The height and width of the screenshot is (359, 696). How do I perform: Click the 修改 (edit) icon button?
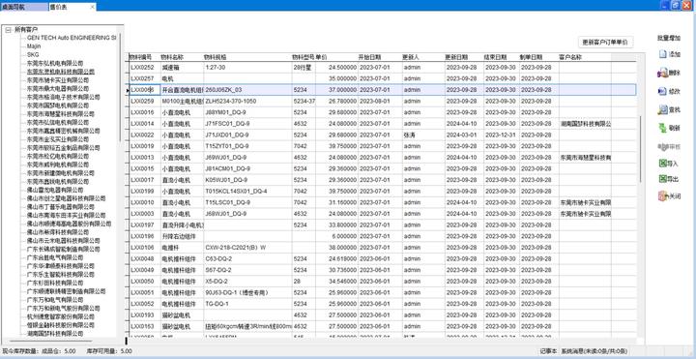[669, 91]
